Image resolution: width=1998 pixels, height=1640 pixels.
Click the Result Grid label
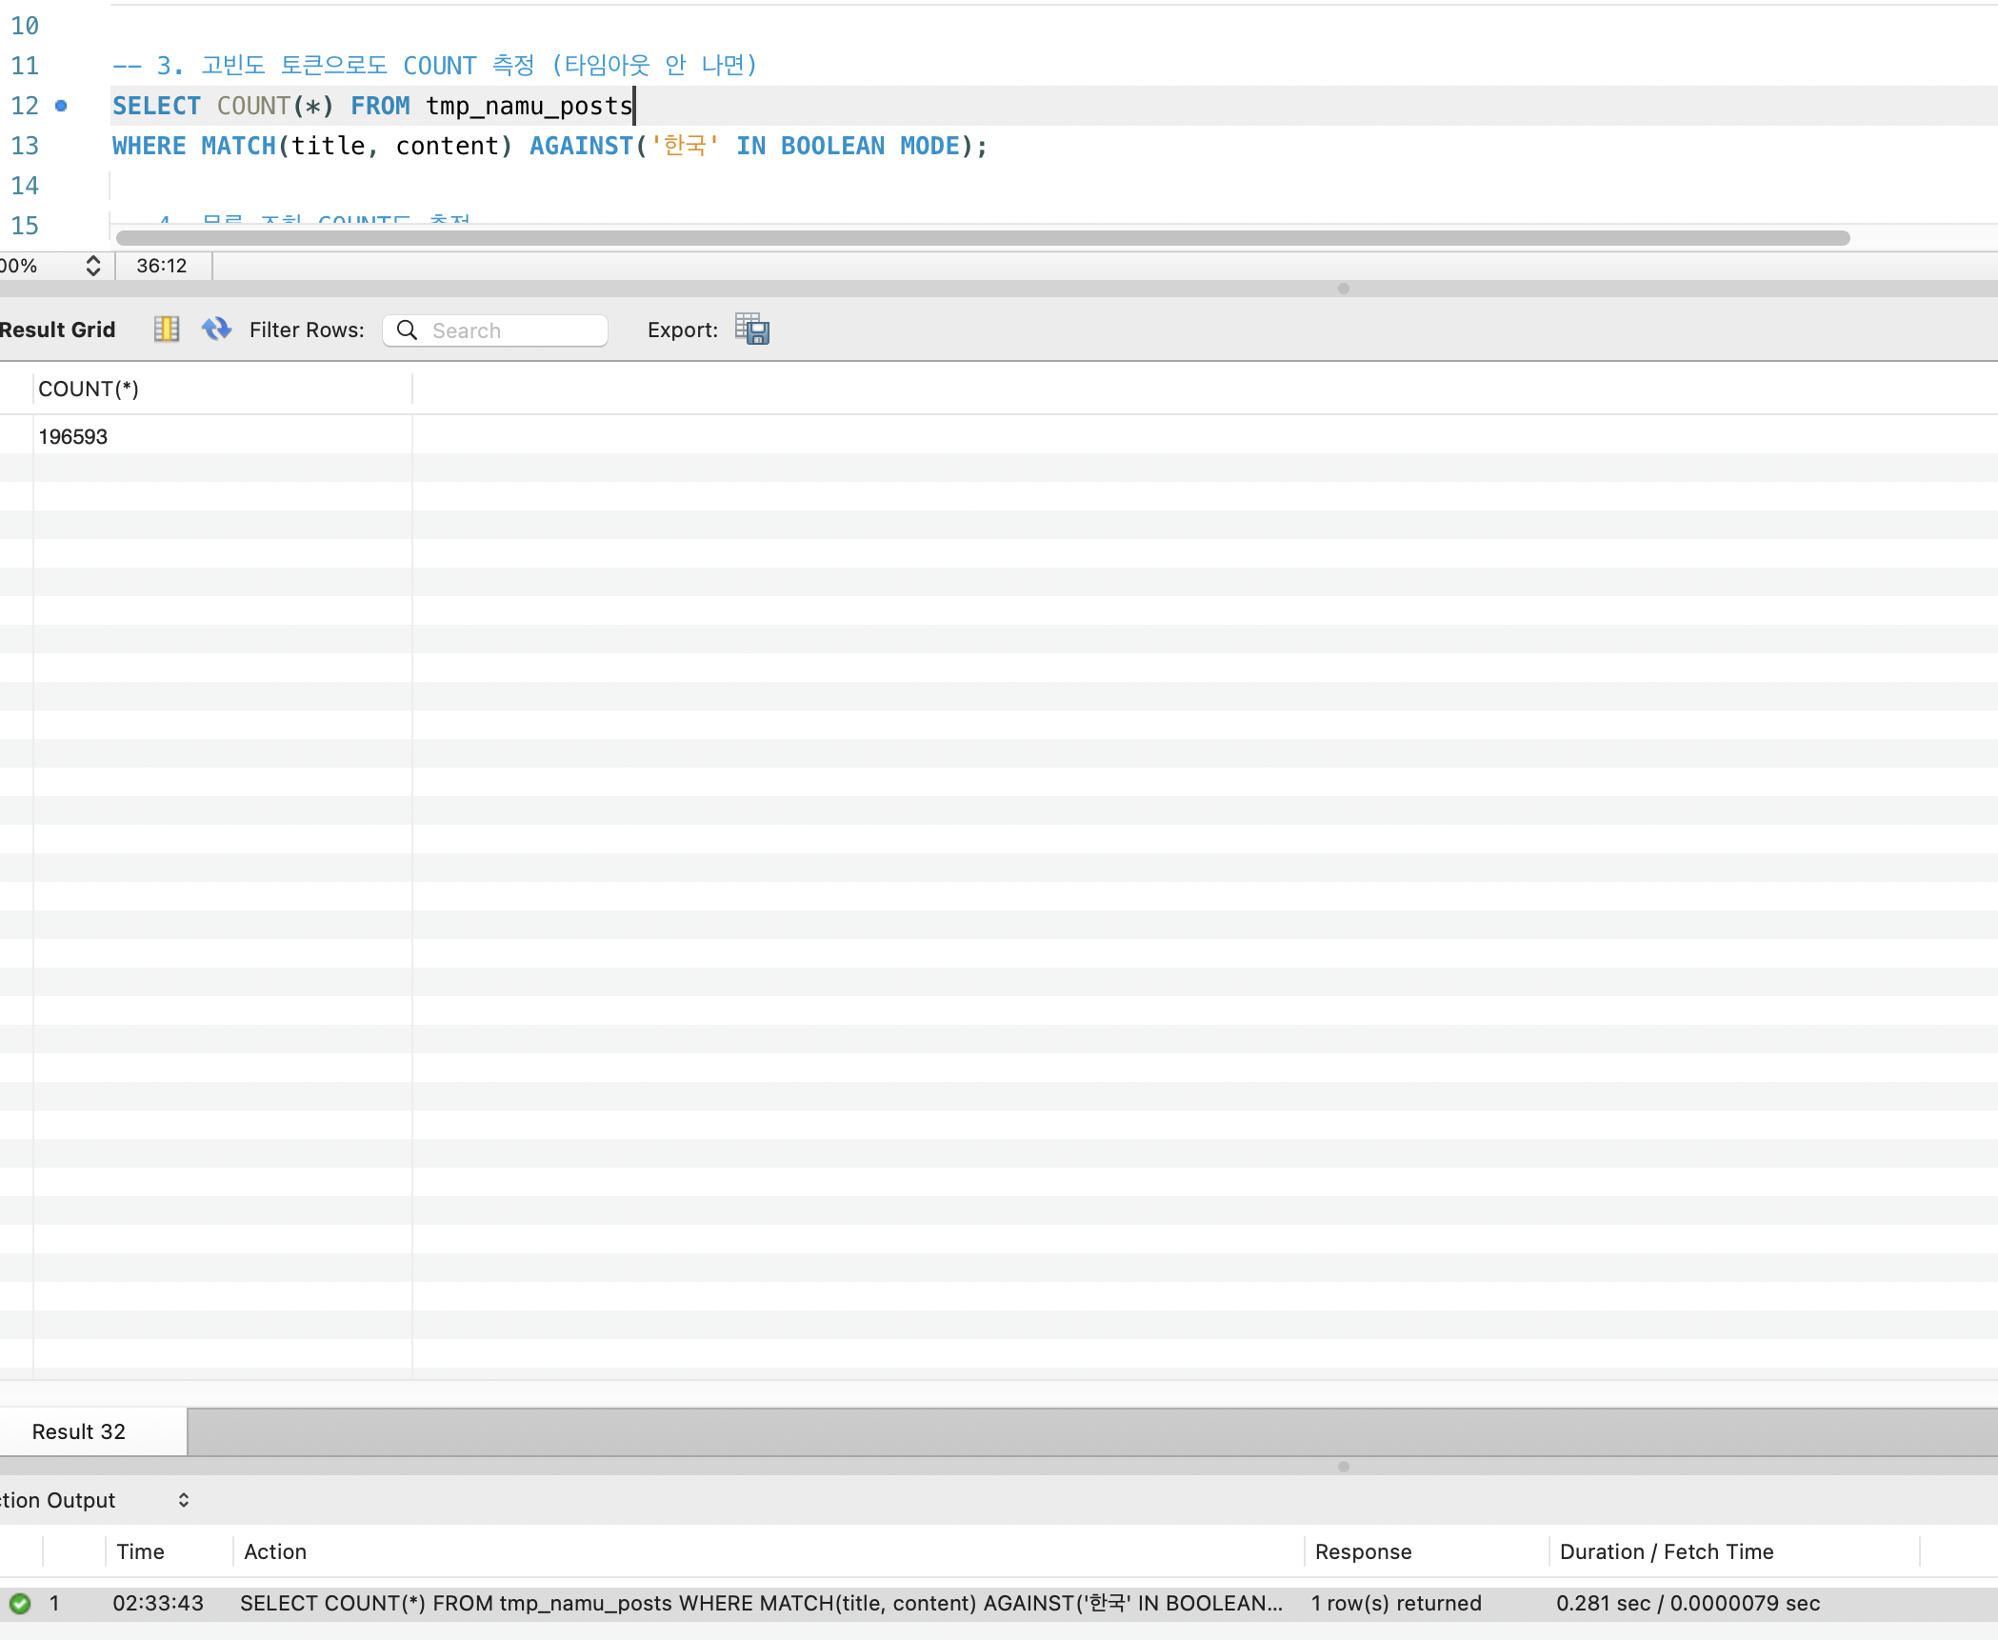57,330
